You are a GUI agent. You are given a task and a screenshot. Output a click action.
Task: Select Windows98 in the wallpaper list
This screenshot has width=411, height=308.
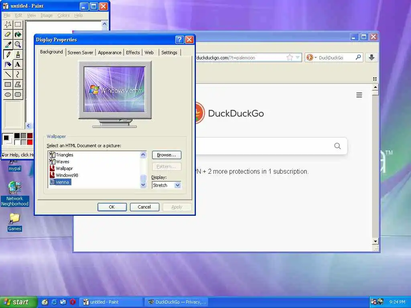point(67,175)
